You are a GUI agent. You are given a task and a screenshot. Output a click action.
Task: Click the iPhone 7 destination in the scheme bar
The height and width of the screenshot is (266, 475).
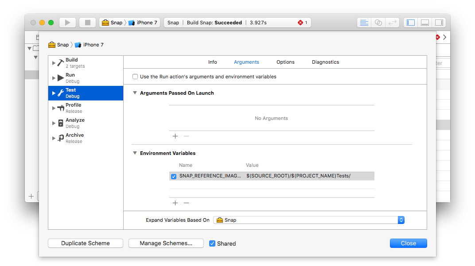coord(143,22)
